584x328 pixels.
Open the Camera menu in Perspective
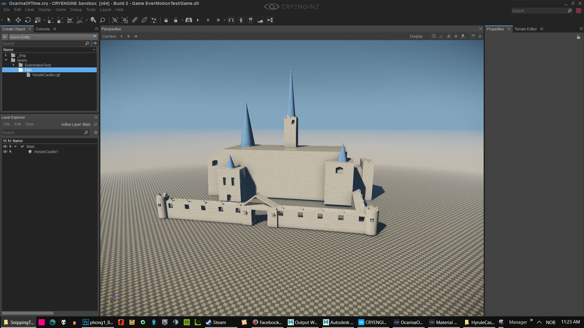coord(109,36)
